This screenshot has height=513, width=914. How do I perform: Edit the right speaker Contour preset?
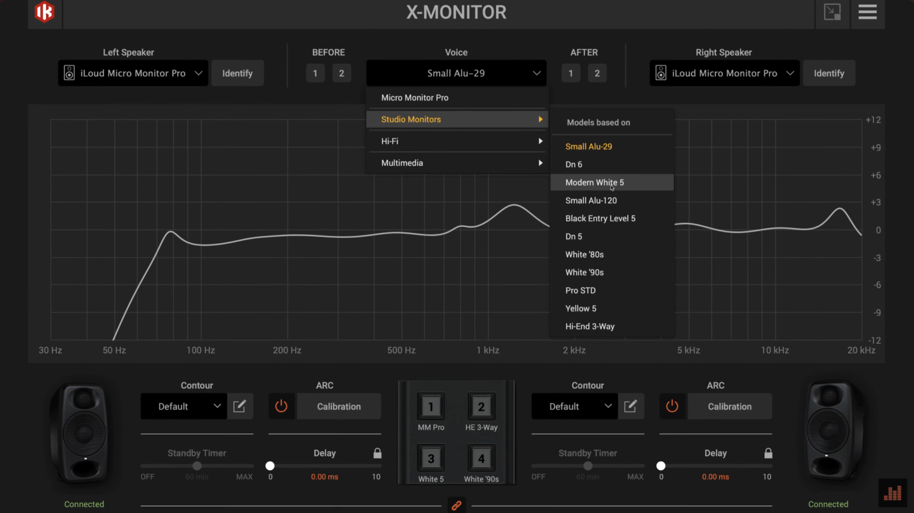pyautogui.click(x=631, y=406)
